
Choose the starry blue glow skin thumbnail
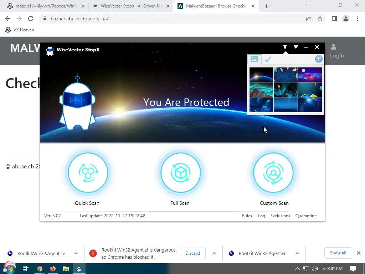click(x=310, y=105)
